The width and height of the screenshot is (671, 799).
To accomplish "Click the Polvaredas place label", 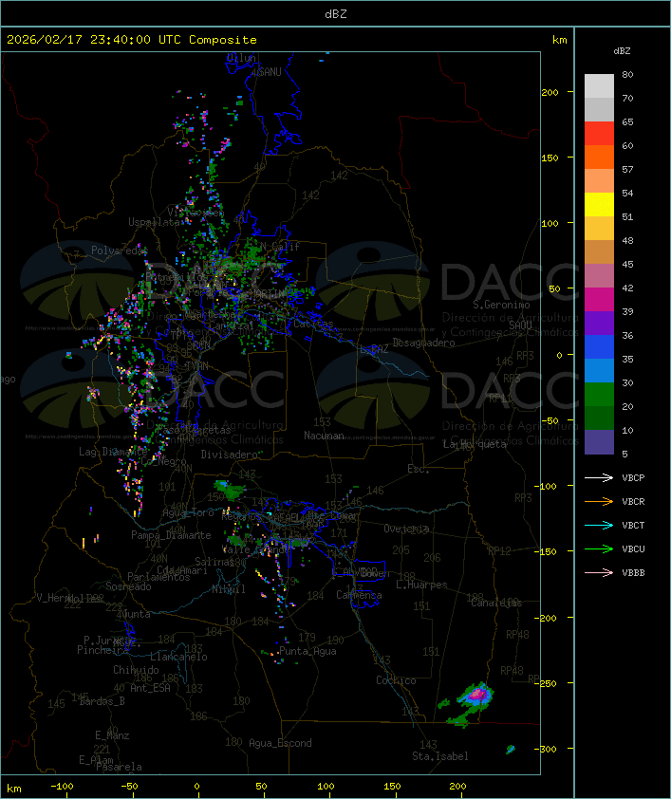I will 119,251.
